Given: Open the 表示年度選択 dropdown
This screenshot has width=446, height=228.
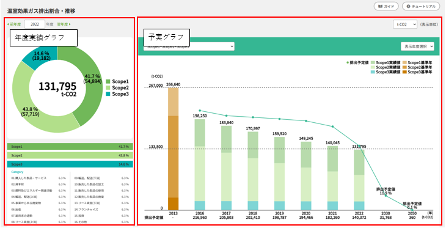Looking at the screenshot, I should pyautogui.click(x=417, y=46).
